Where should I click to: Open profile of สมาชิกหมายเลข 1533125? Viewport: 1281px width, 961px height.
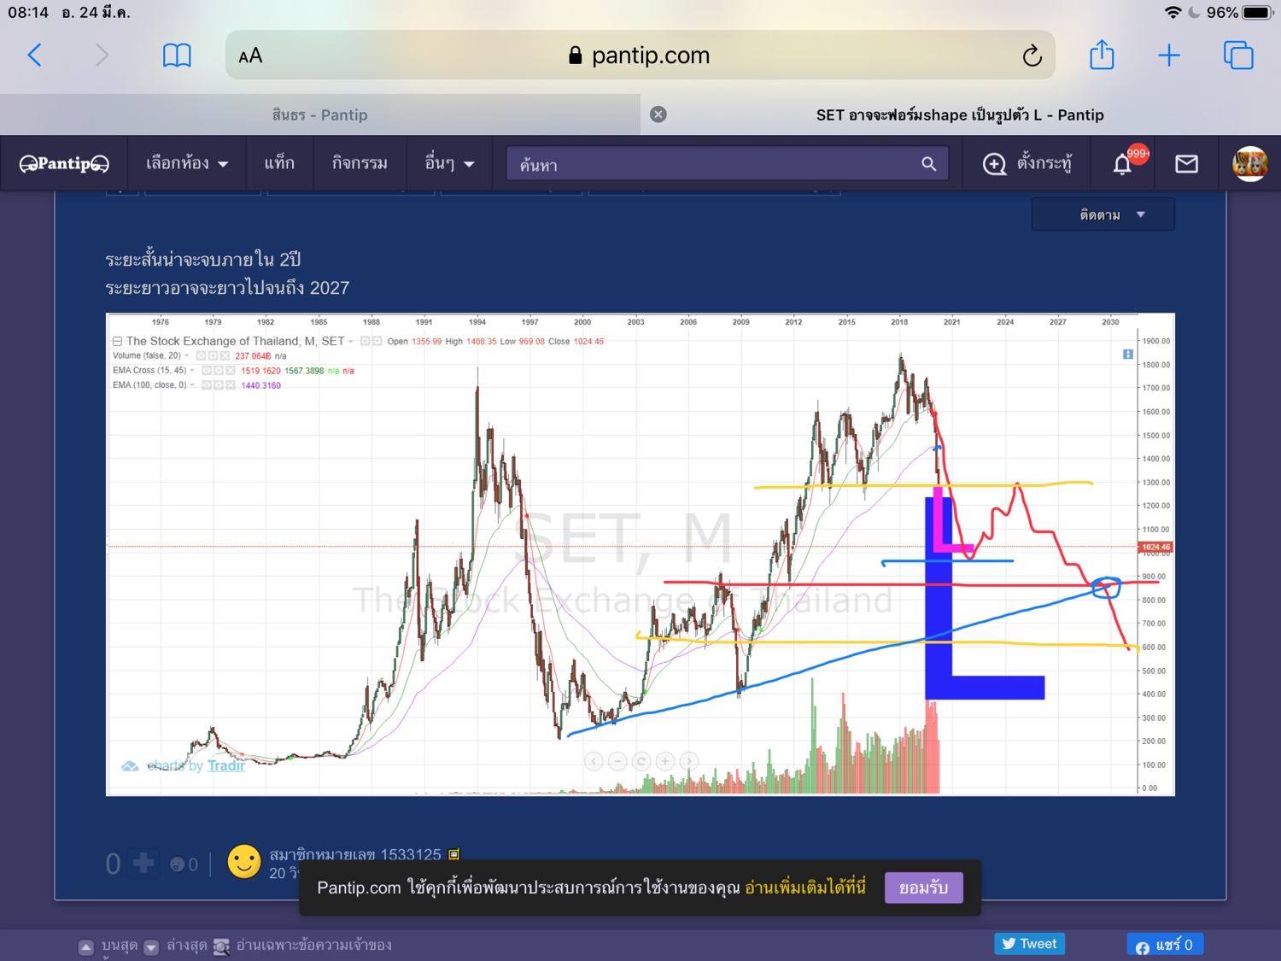355,854
